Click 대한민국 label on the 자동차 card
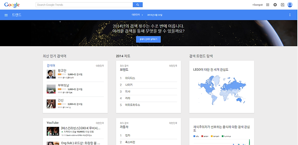 point(173,123)
